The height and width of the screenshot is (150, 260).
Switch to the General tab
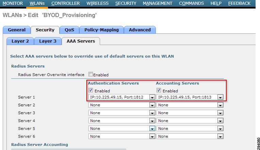pyautogui.click(x=17, y=30)
